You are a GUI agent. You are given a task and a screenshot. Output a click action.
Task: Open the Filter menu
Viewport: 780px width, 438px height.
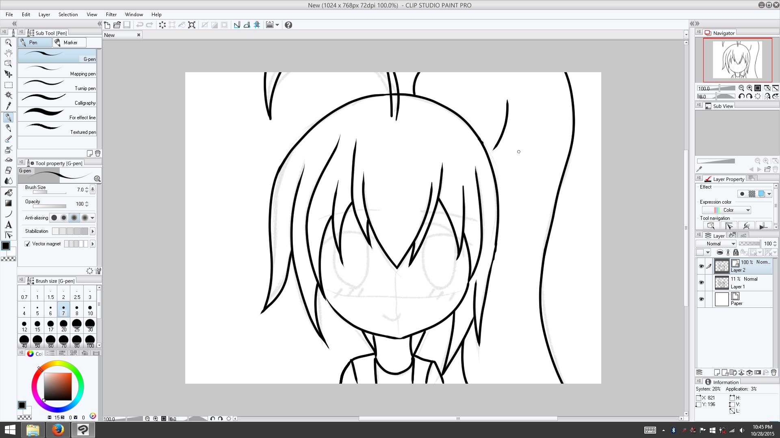[111, 15]
